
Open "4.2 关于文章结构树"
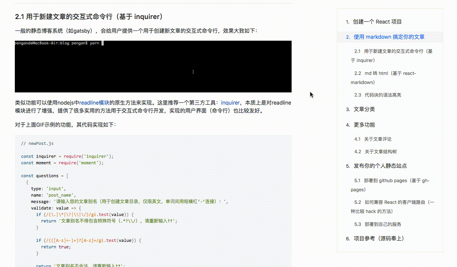pyautogui.click(x=376, y=151)
